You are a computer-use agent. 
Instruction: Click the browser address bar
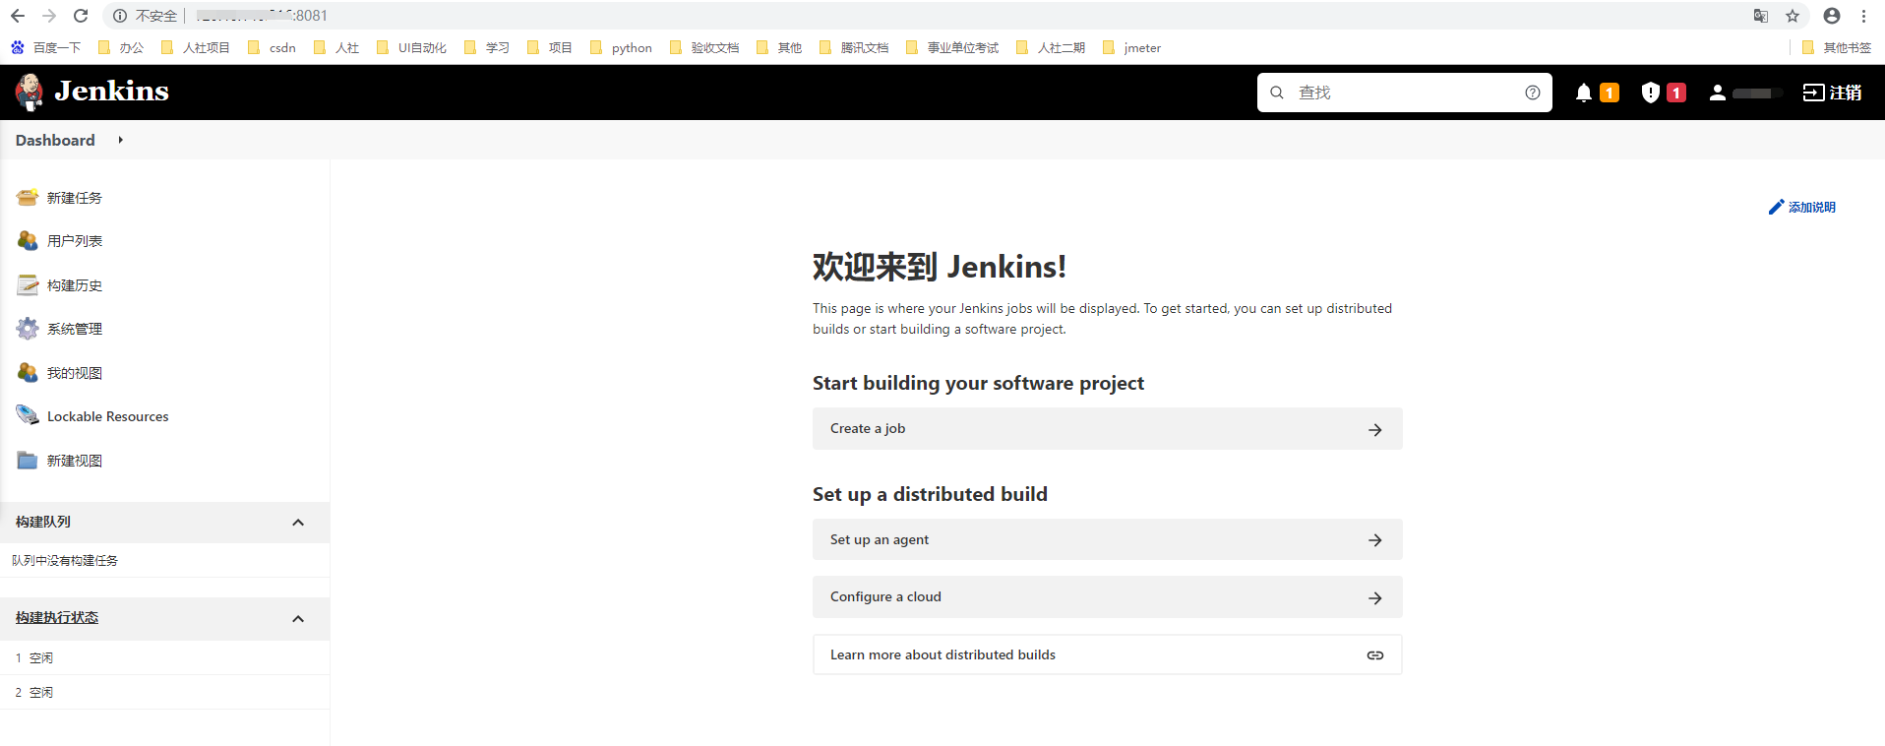(954, 16)
